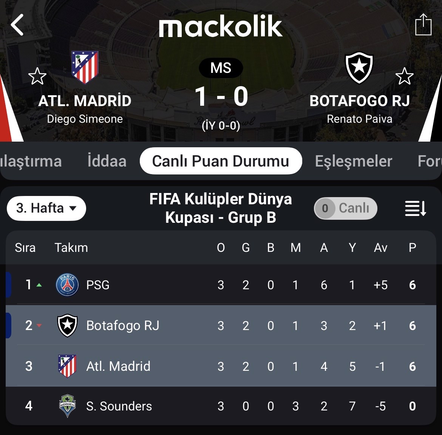Tap the Diego Simeone coach name

pyautogui.click(x=85, y=119)
